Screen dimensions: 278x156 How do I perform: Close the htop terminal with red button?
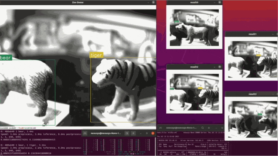point(153,133)
